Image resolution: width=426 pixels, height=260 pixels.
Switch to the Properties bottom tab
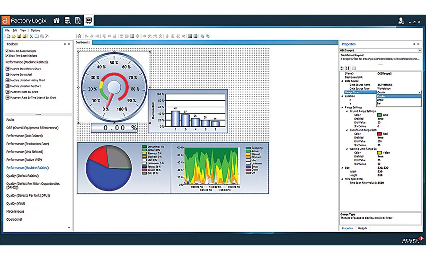tap(347, 228)
